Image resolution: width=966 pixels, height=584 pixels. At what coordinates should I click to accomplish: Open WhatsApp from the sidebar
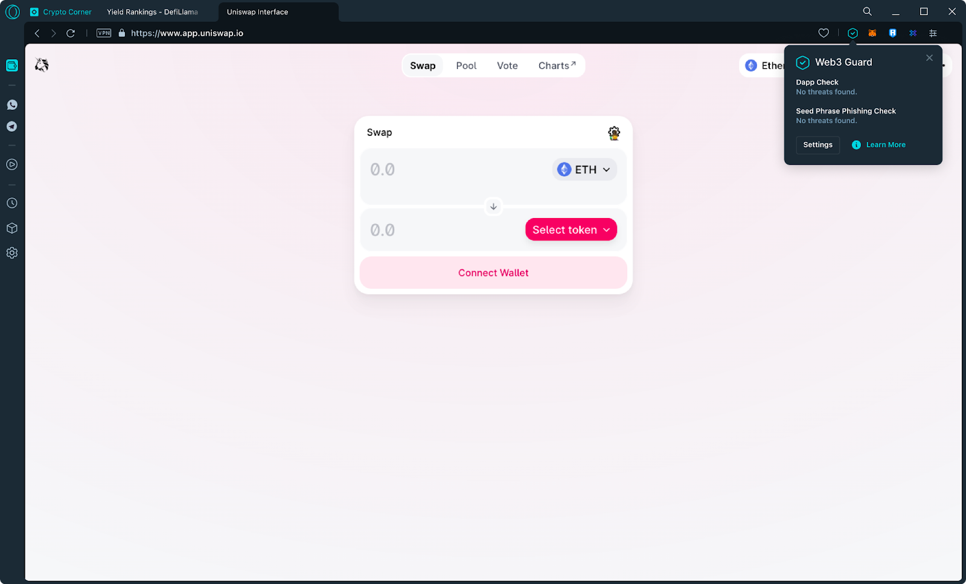[x=12, y=105]
